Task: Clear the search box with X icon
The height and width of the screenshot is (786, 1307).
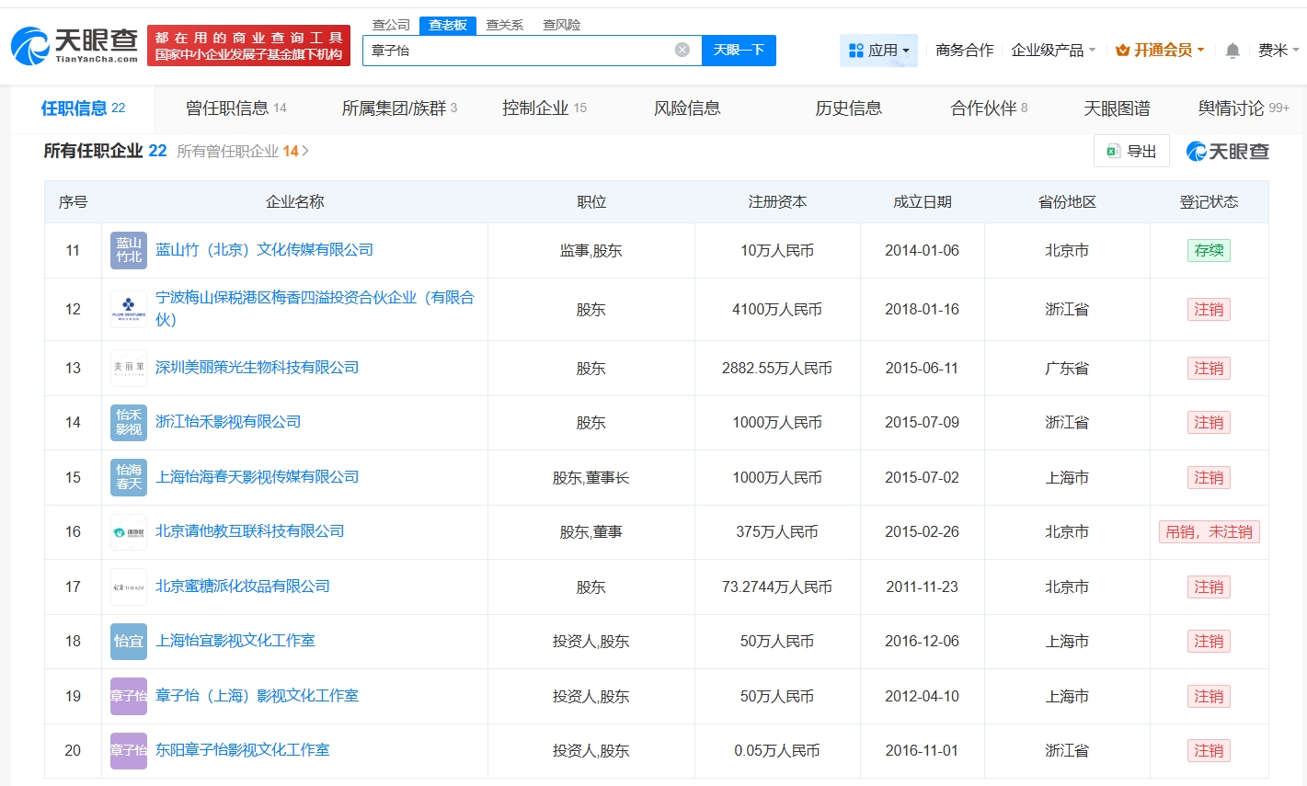Action: click(x=682, y=50)
